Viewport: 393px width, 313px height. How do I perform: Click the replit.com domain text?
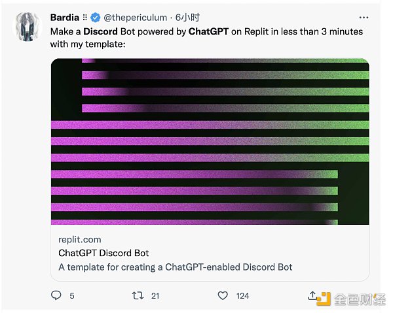pos(80,240)
